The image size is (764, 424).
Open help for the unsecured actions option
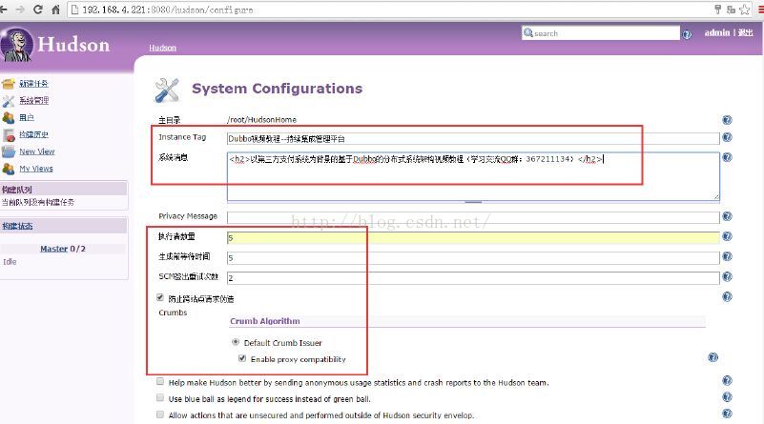(x=727, y=414)
